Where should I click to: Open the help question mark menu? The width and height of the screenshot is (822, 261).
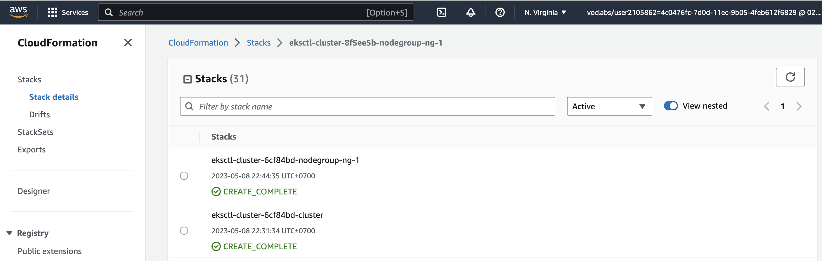point(500,13)
